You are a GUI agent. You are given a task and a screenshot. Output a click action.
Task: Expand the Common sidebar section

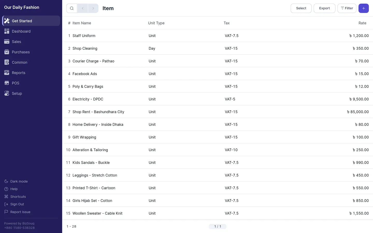[x=31, y=62]
